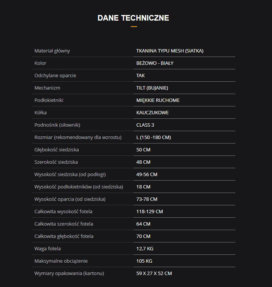Click the 118-129 CM total height value
Image resolution: width=272 pixels, height=287 pixels.
[x=149, y=212]
